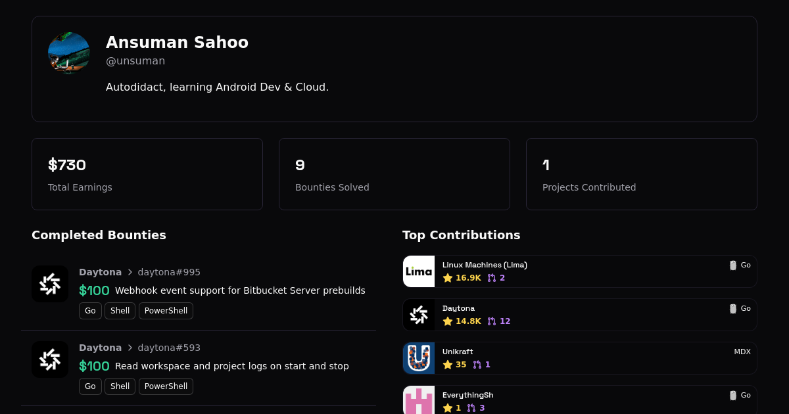Click the Go language icon on Lima's card
Image resolution: width=789 pixels, height=414 pixels.
pyautogui.click(x=733, y=265)
